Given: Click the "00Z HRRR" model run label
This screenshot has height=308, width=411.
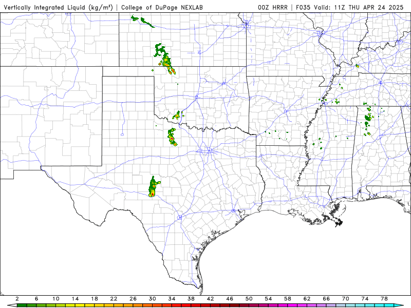Looking at the screenshot, I should (x=273, y=8).
